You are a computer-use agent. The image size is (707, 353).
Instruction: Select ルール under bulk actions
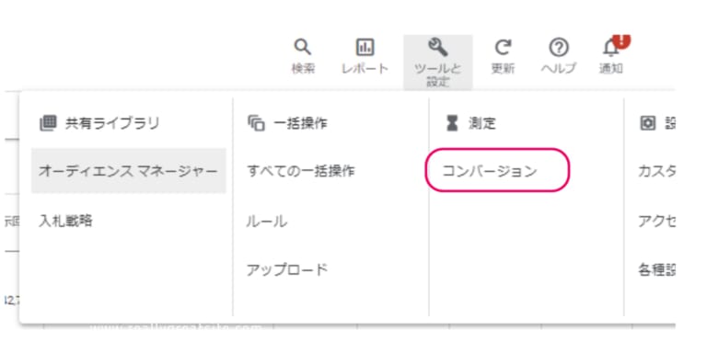click(266, 221)
